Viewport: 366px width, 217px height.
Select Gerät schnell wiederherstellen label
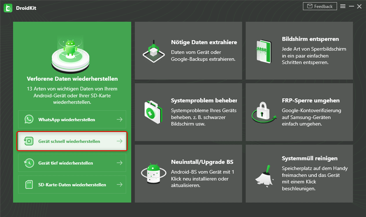(x=69, y=142)
